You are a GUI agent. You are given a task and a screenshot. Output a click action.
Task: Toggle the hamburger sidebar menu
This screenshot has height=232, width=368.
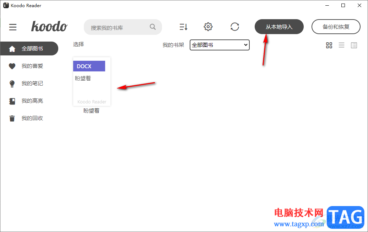[x=13, y=27]
